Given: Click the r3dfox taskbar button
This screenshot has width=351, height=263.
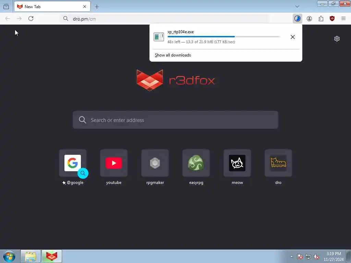Looking at the screenshot, I should point(52,256).
